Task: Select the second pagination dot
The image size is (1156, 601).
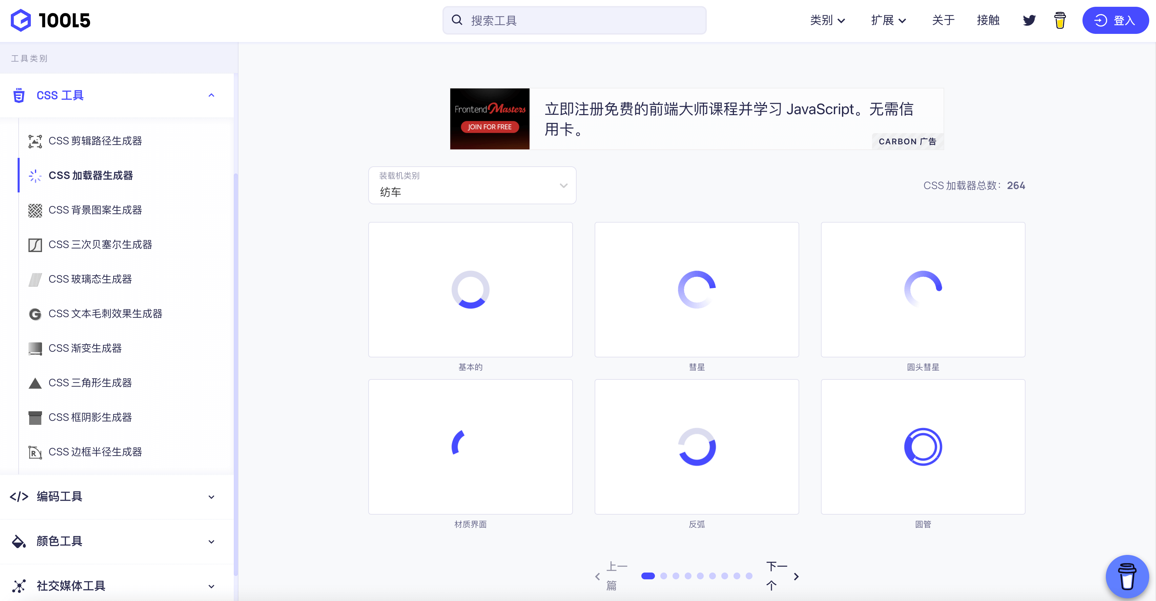Action: pyautogui.click(x=664, y=576)
